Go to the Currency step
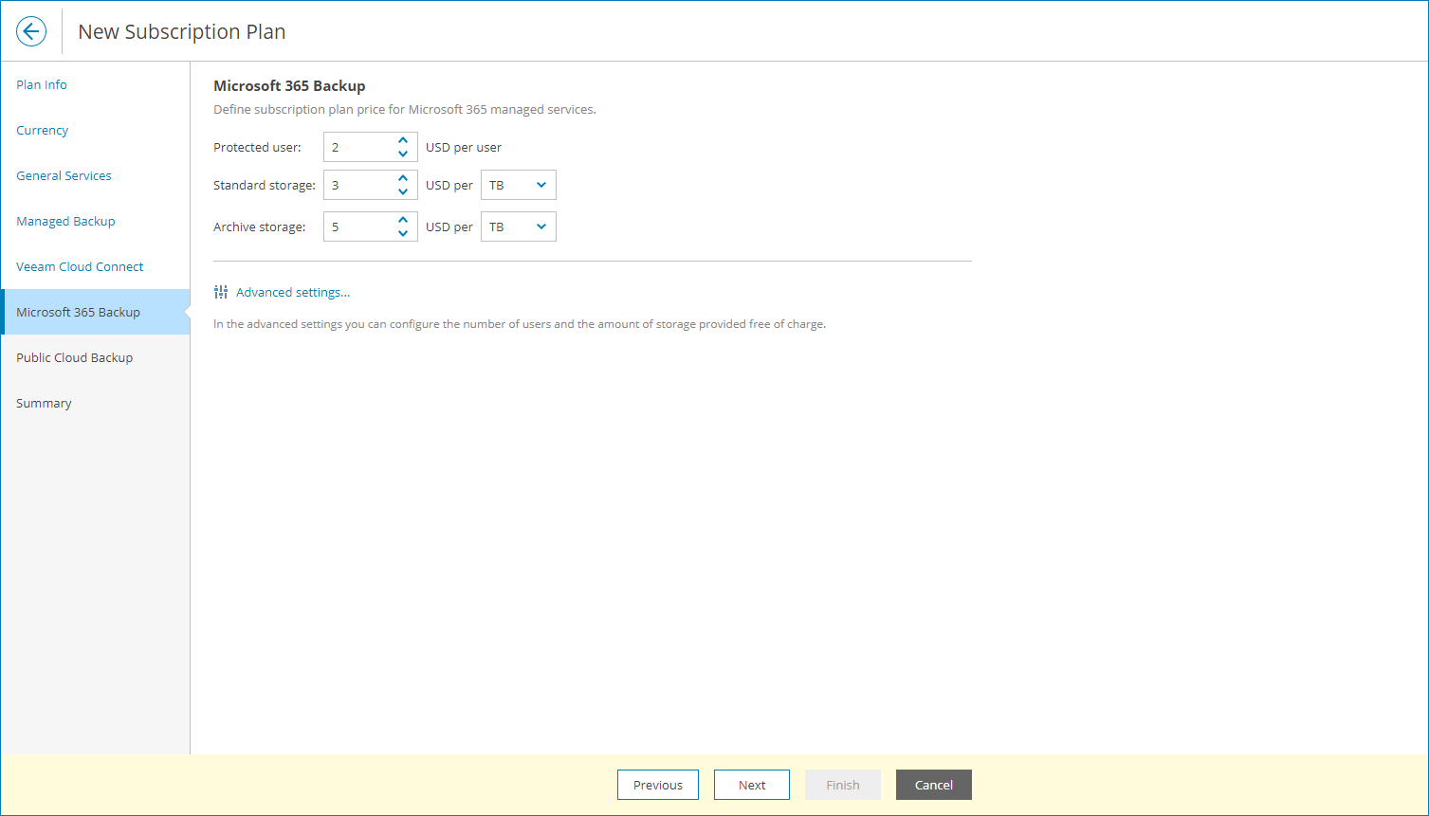The image size is (1429, 816). (x=96, y=130)
